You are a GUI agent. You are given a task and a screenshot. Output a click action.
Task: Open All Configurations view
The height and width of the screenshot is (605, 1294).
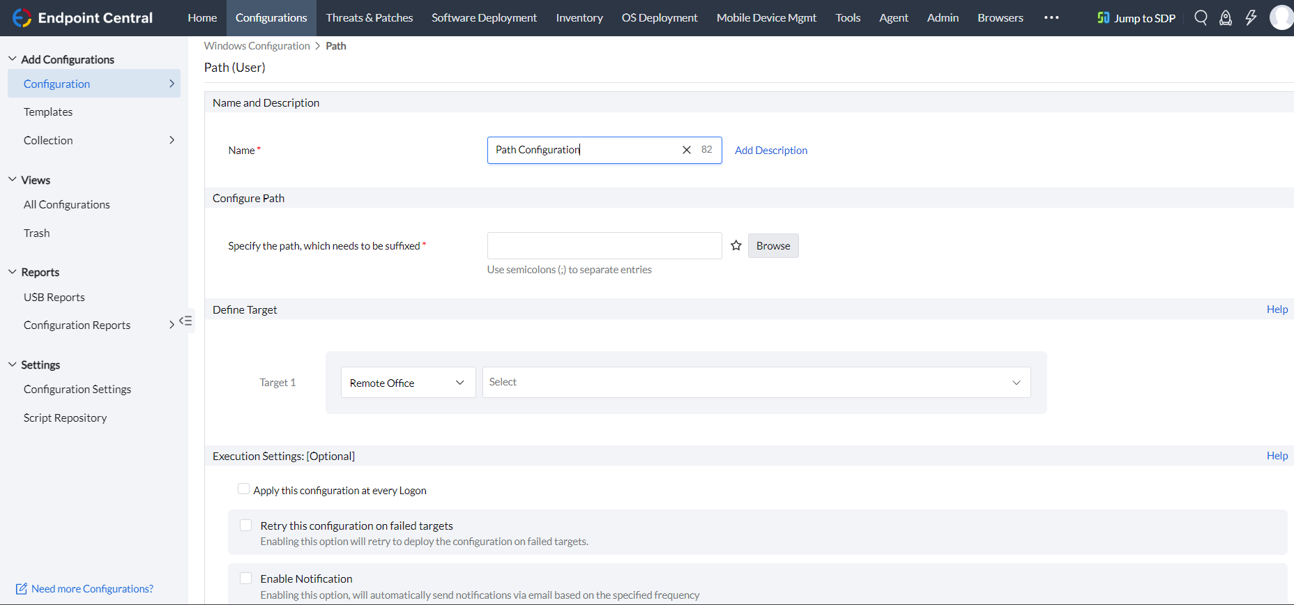tap(67, 204)
